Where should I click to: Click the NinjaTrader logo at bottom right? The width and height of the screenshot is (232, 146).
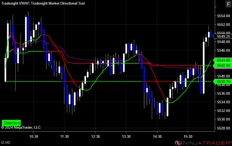(x=203, y=143)
